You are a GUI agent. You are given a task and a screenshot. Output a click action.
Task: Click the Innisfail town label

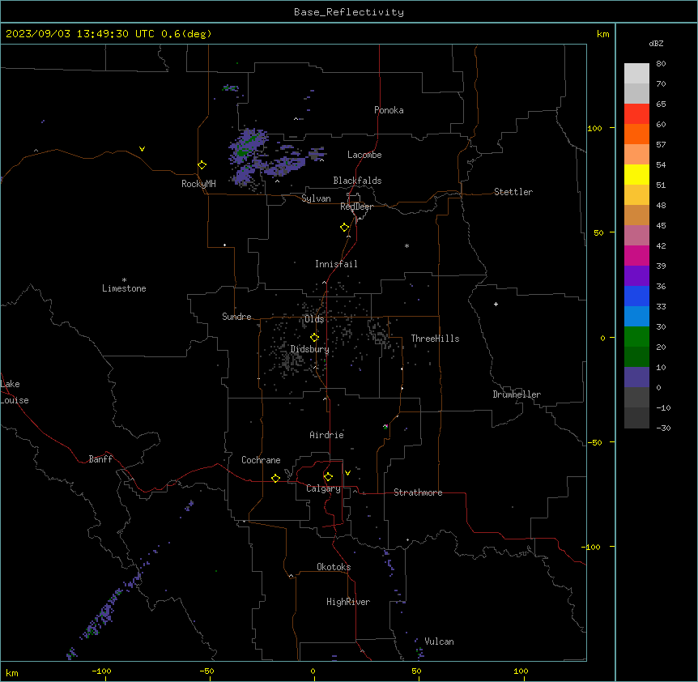pyautogui.click(x=336, y=264)
